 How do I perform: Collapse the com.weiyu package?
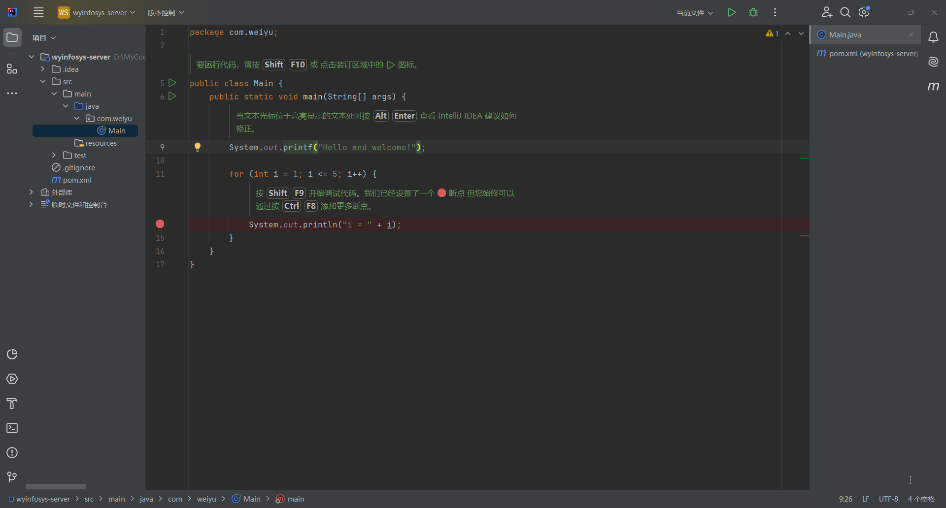(x=77, y=118)
